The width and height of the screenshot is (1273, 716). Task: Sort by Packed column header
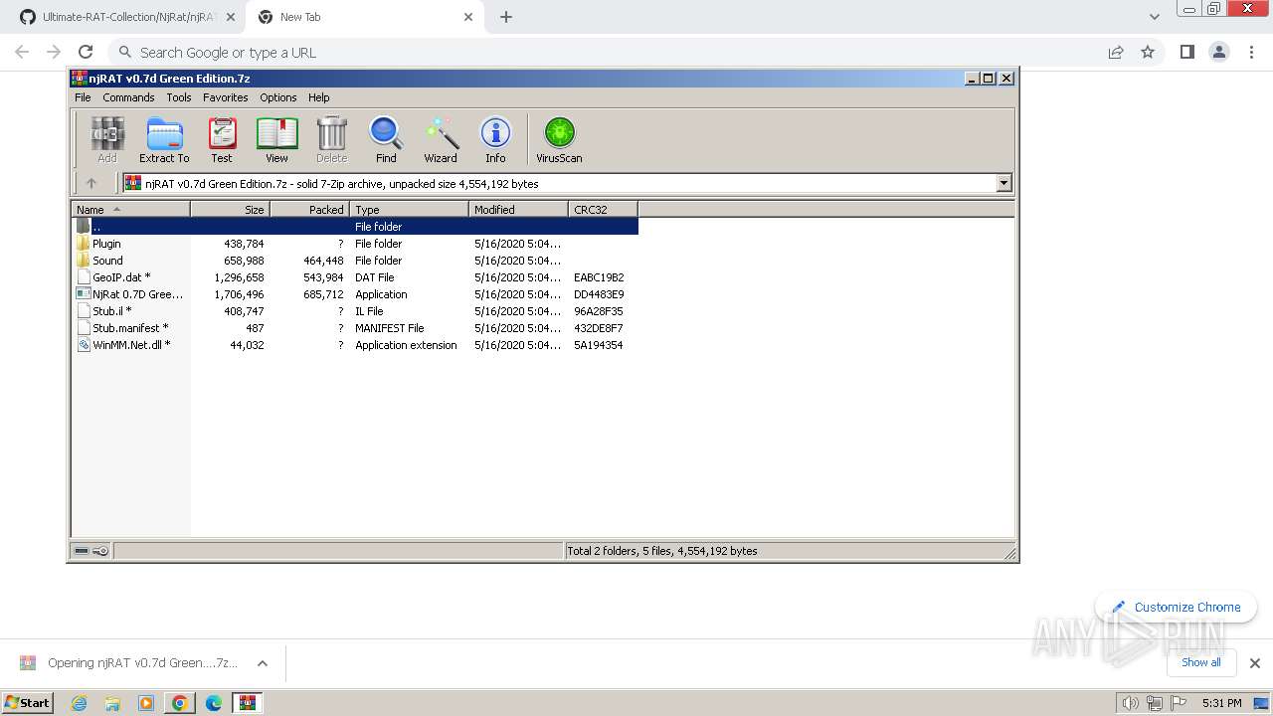309,210
